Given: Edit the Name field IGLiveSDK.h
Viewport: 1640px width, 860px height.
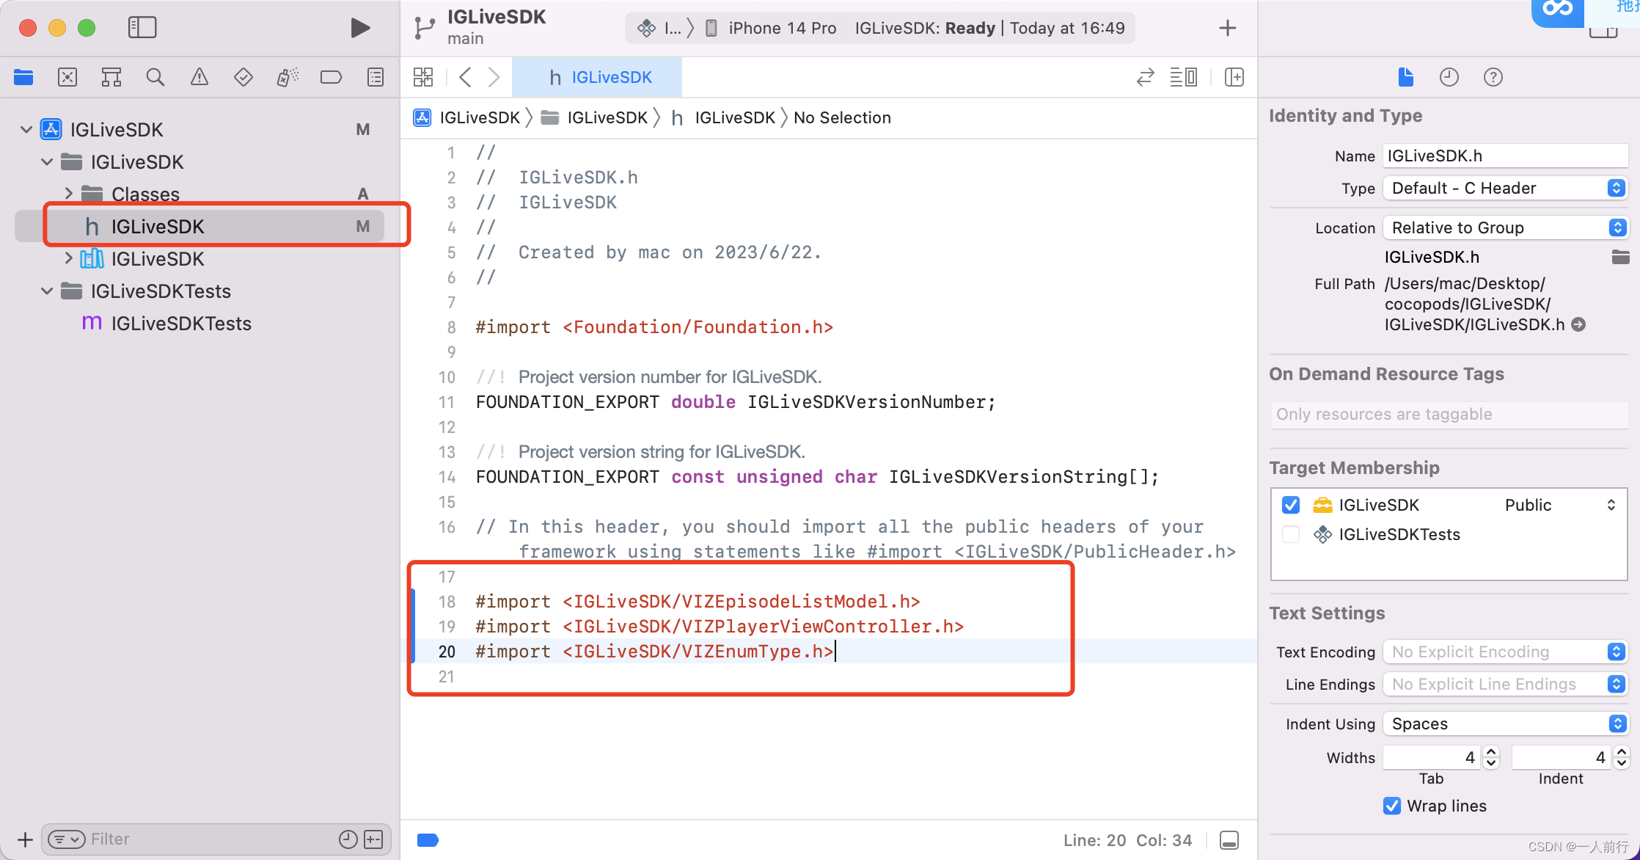Looking at the screenshot, I should tap(1505, 156).
